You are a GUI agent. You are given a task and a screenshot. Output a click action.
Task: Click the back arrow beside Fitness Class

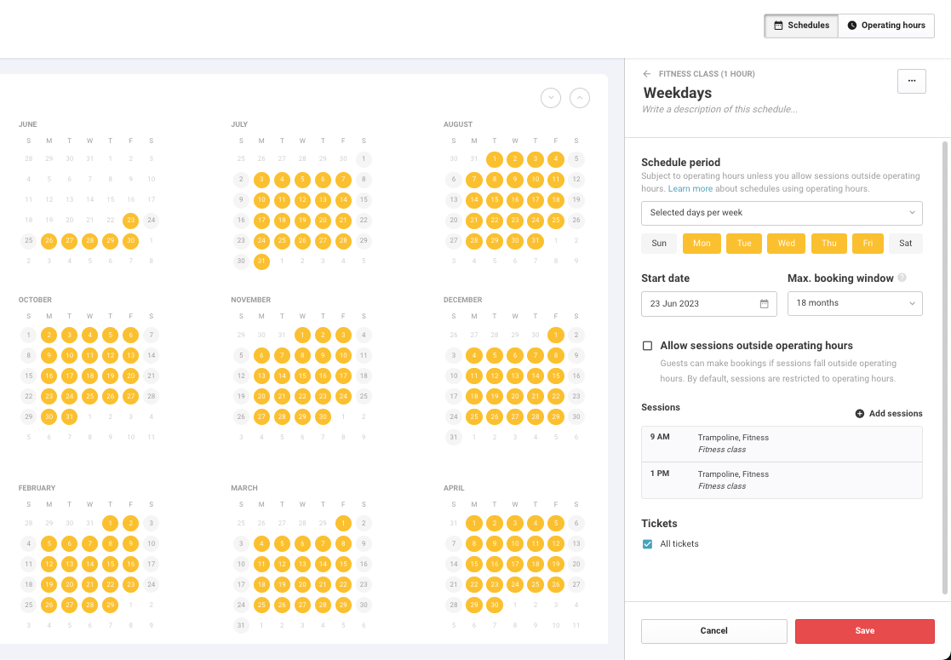point(647,74)
